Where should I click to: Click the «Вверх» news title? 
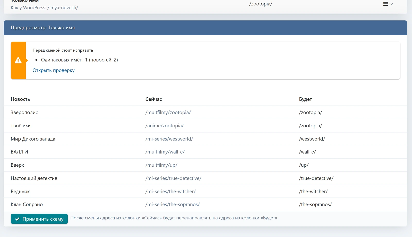17,165
